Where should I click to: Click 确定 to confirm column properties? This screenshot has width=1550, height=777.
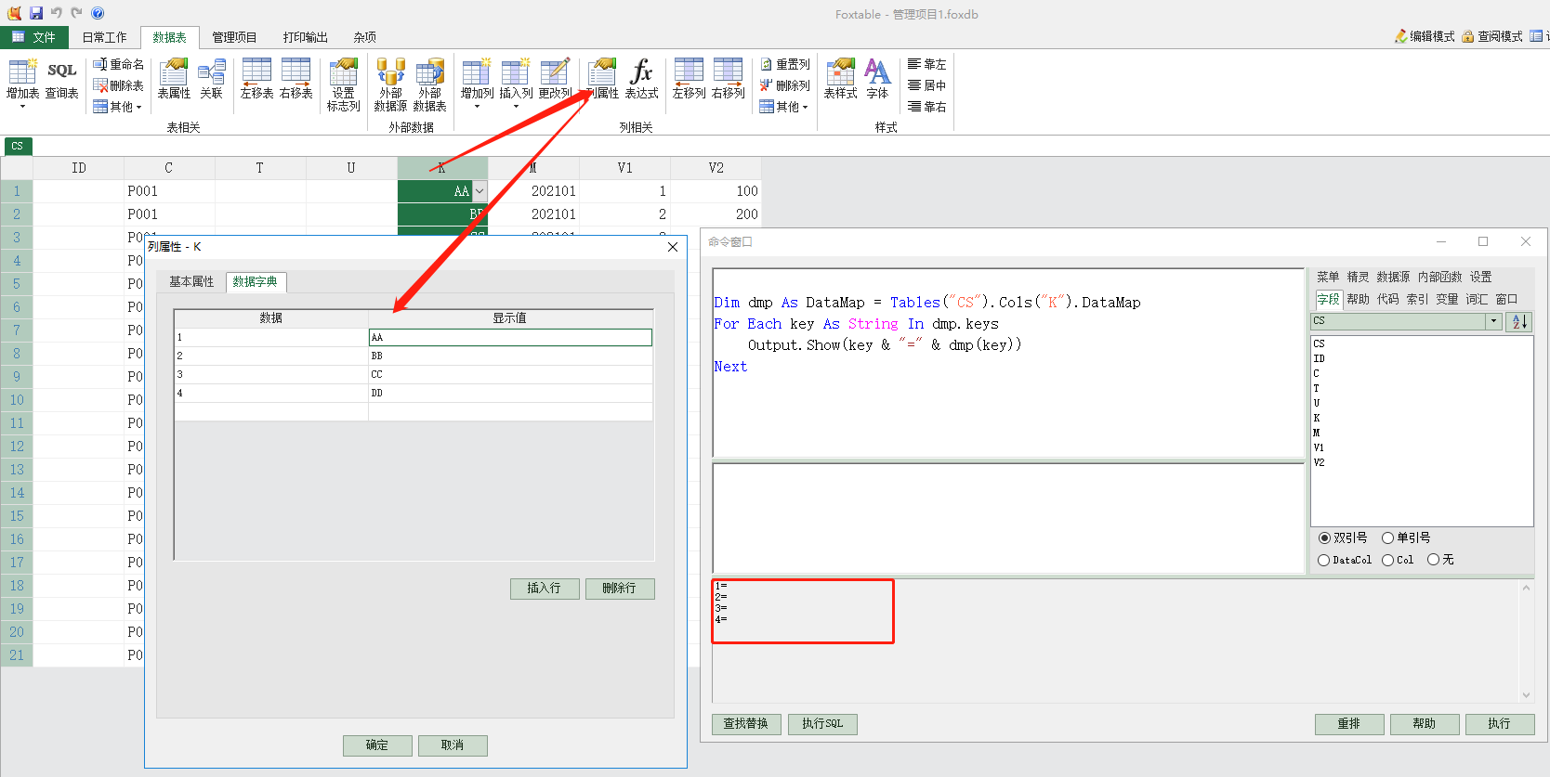click(377, 745)
